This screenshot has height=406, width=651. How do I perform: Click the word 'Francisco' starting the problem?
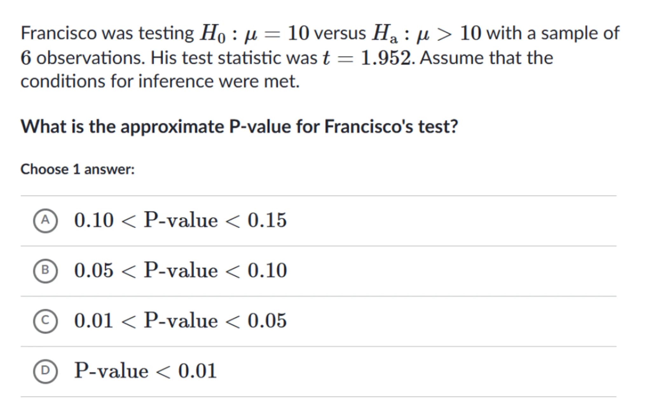[59, 33]
